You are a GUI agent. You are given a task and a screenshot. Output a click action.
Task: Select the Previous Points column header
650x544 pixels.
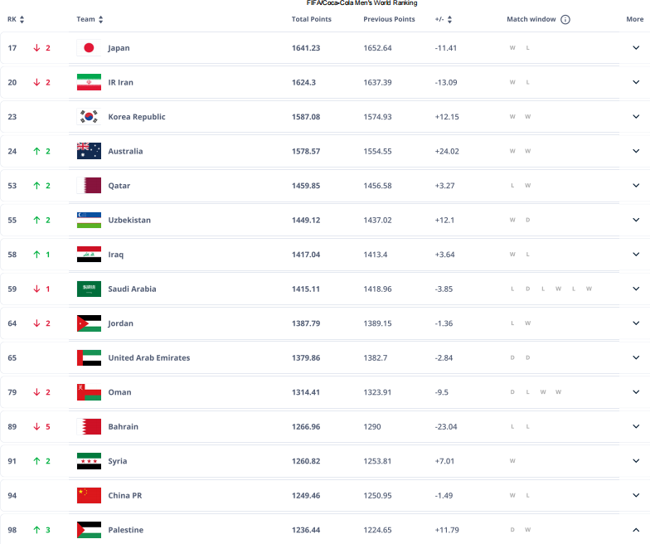coord(389,20)
